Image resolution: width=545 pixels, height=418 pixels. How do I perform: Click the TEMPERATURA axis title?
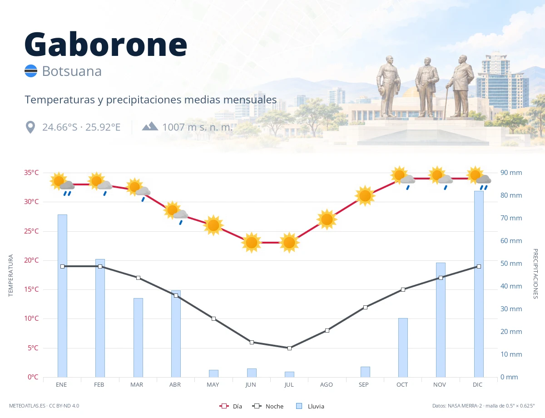click(11, 275)
